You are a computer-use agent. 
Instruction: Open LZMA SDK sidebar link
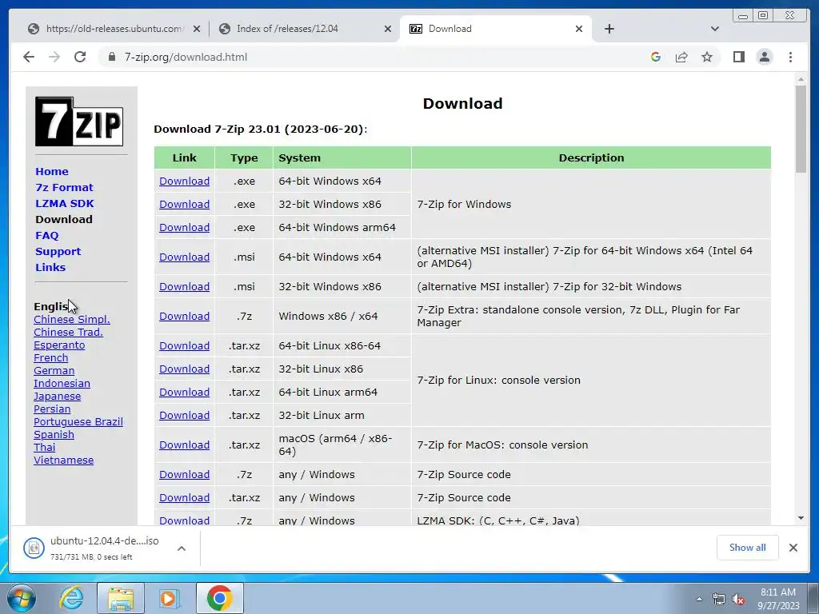point(65,204)
